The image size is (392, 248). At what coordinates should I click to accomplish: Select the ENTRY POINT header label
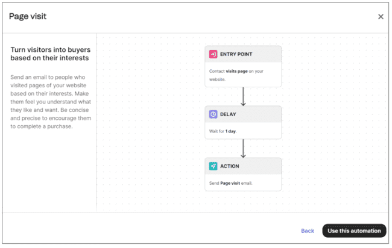[238, 54]
